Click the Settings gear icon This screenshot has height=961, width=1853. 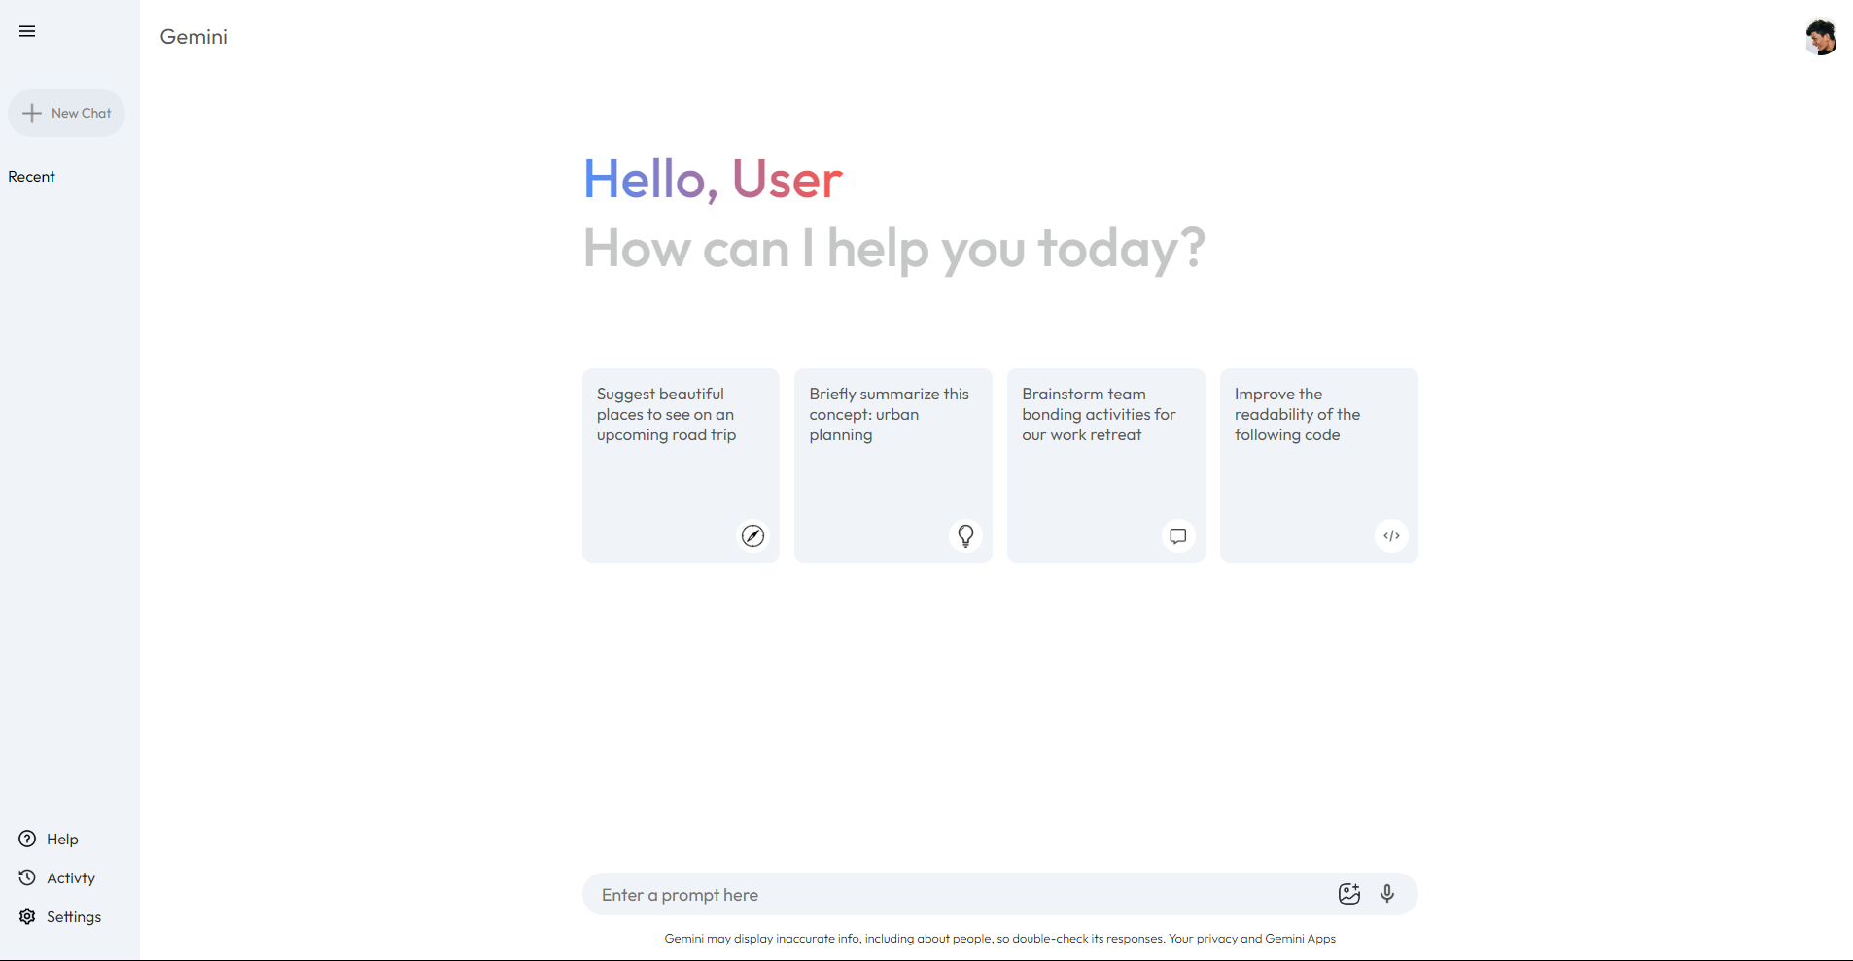[27, 917]
